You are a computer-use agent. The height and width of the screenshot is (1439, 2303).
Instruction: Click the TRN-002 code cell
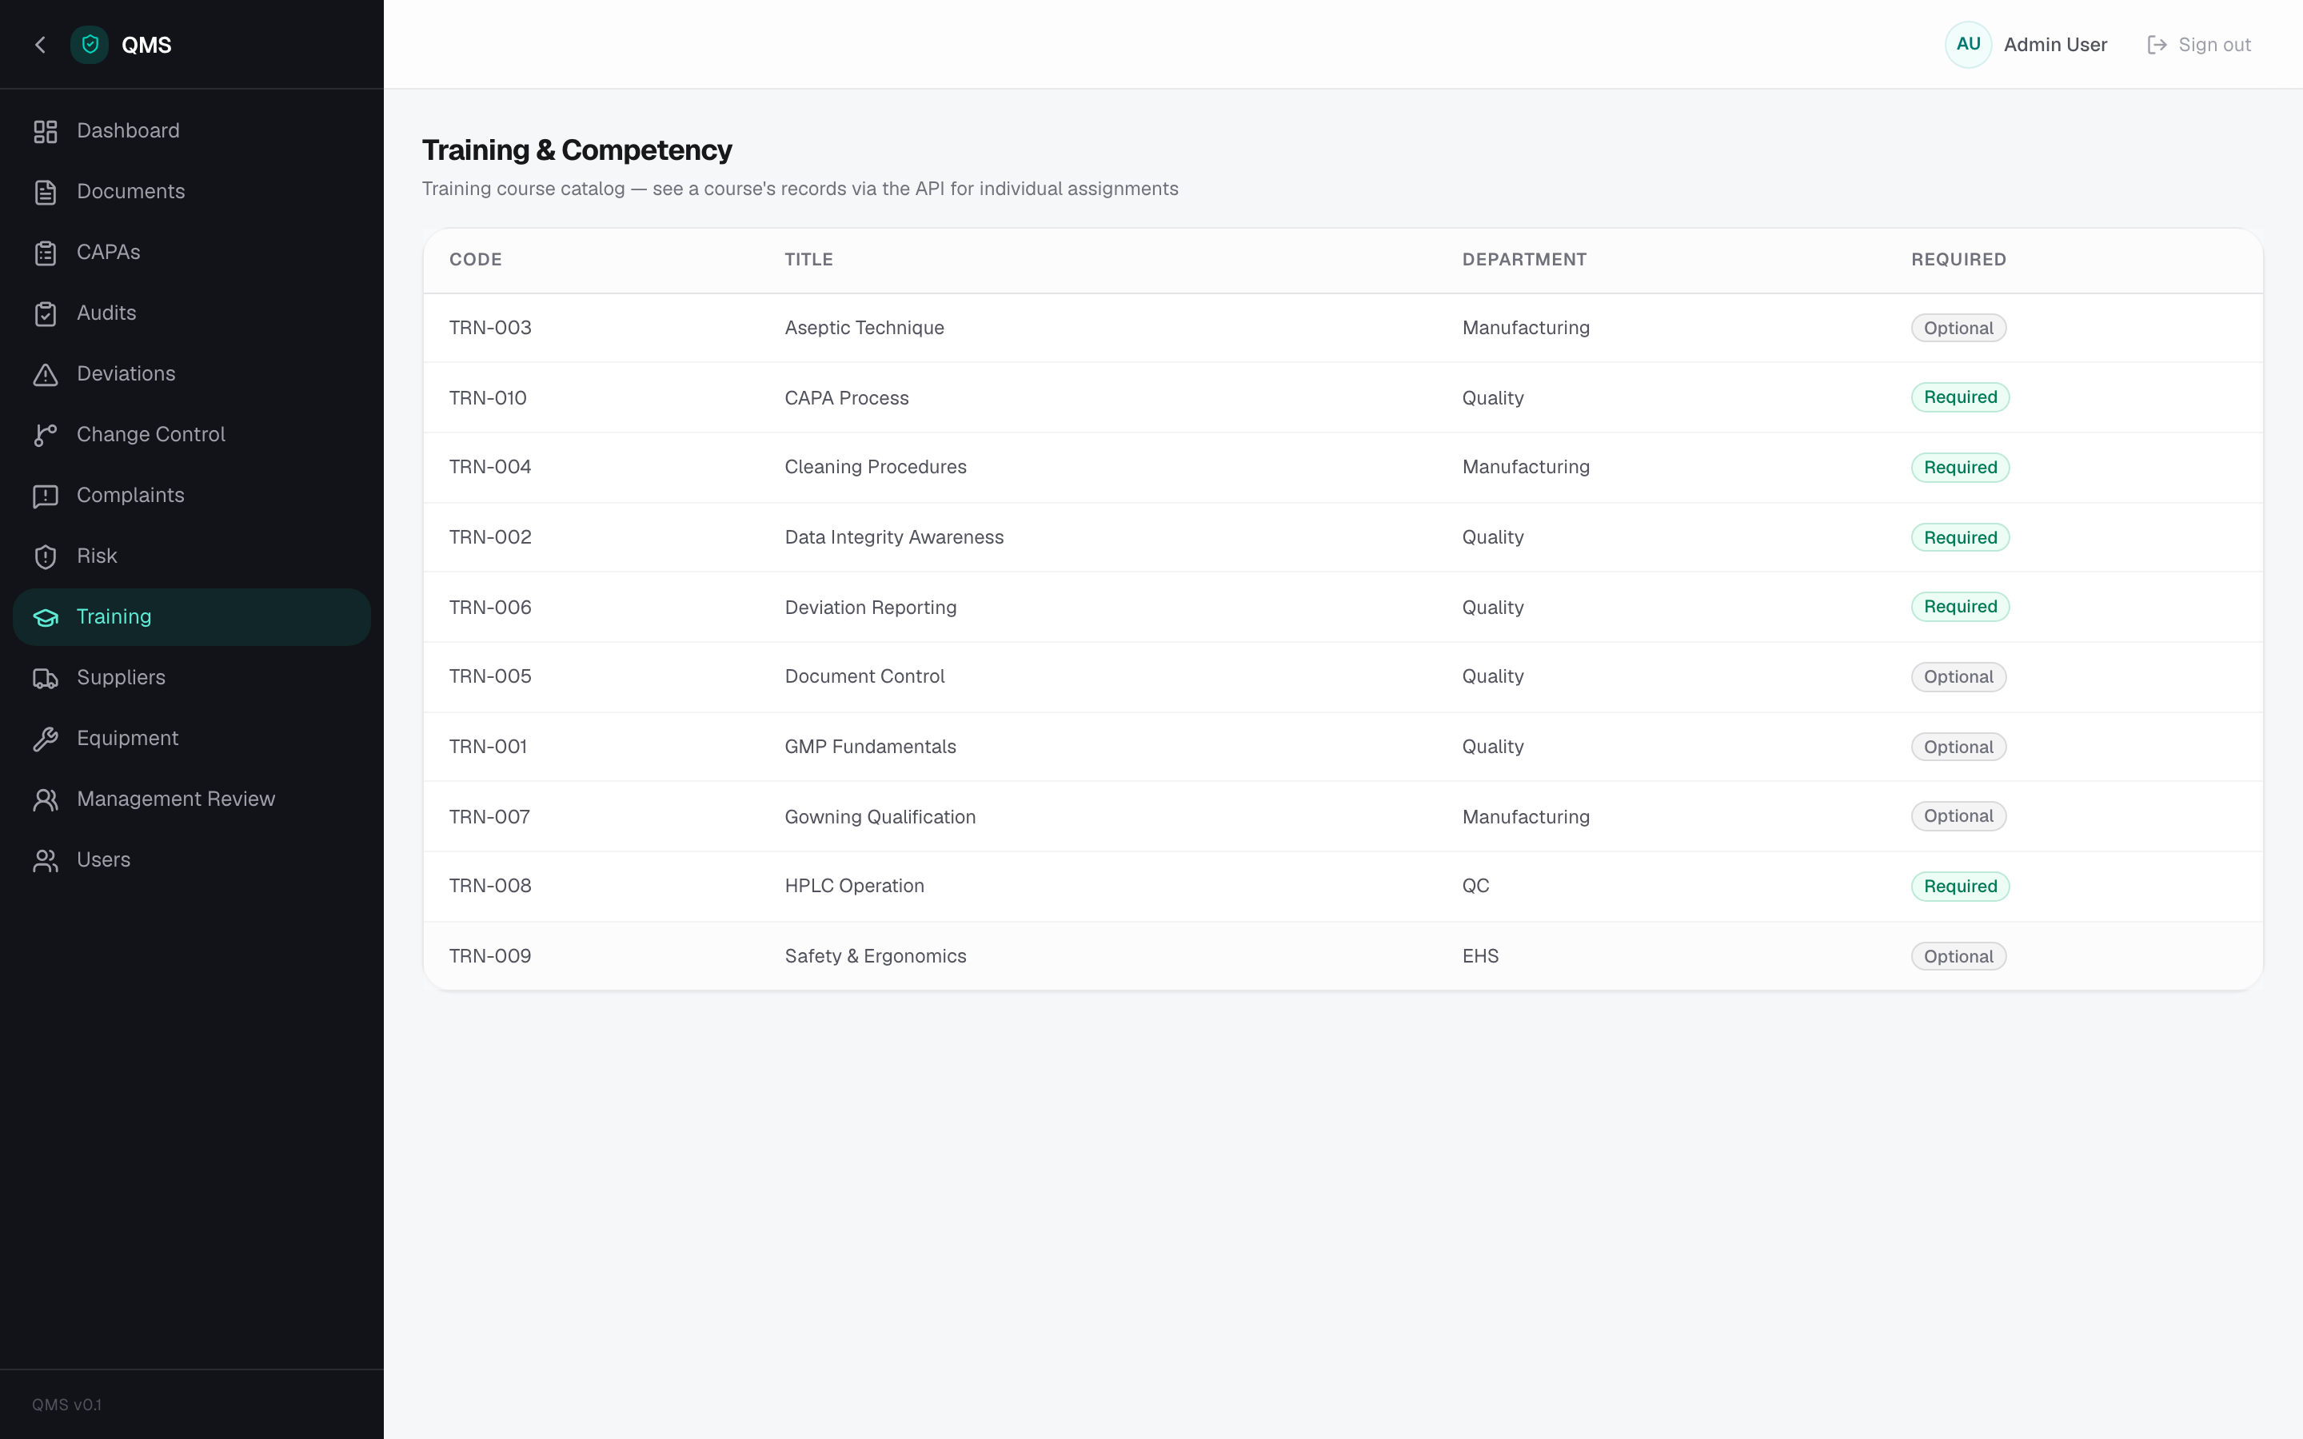pyautogui.click(x=490, y=538)
